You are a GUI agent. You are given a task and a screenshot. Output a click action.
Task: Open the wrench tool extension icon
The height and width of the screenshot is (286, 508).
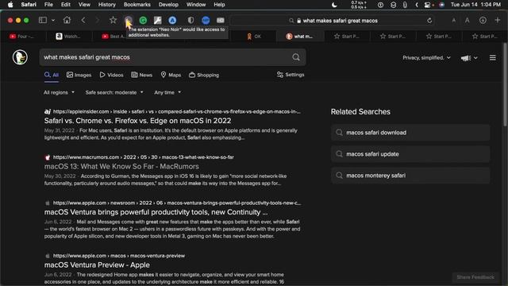pos(157,20)
